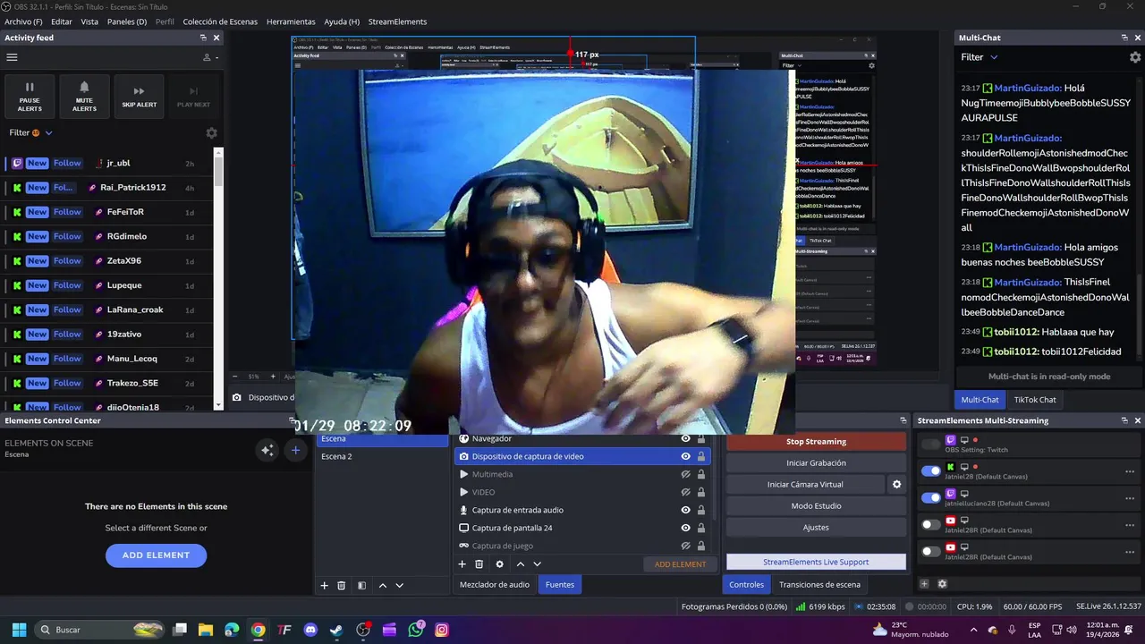Move the scene down with the arrow icon
Screen dimensions: 1145x644
click(399, 586)
